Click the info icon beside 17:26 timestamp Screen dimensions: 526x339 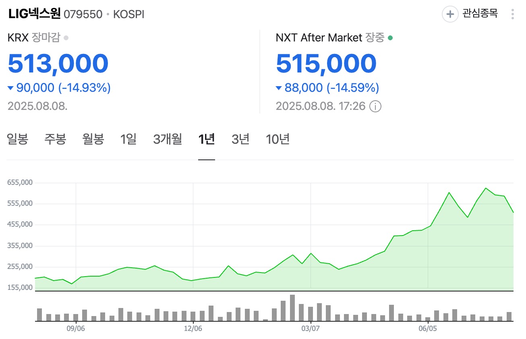375,106
